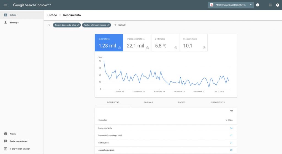Toggle the CTR medio metric card
The height and width of the screenshot is (154, 282).
click(x=165, y=43)
